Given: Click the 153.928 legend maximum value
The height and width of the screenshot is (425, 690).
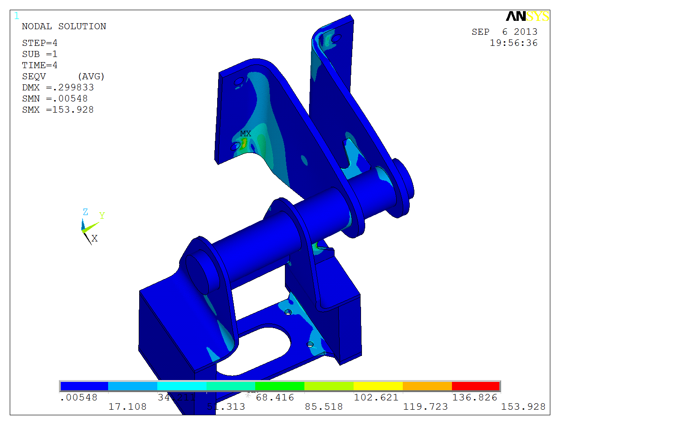Looking at the screenshot, I should coord(523,407).
